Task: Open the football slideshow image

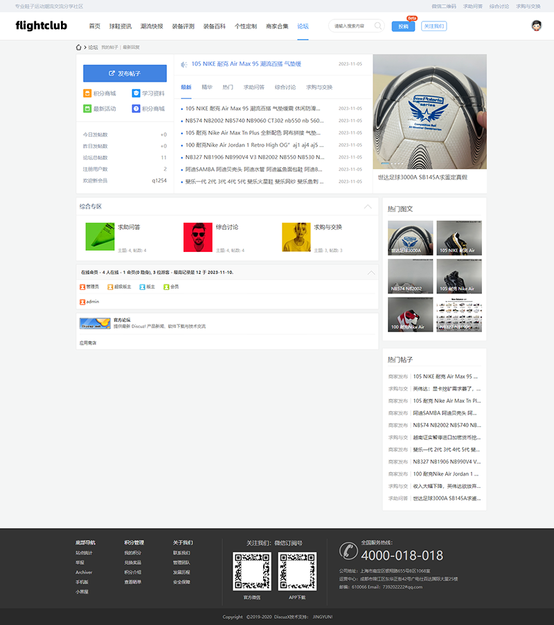Action: (x=429, y=111)
